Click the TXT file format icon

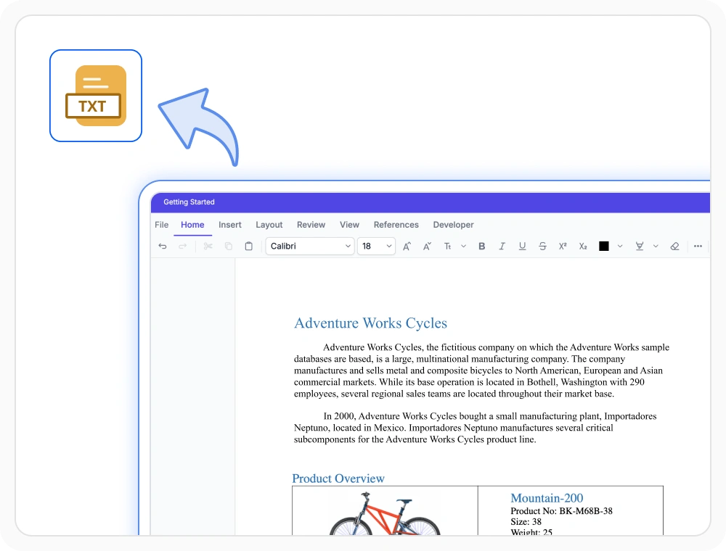click(96, 96)
